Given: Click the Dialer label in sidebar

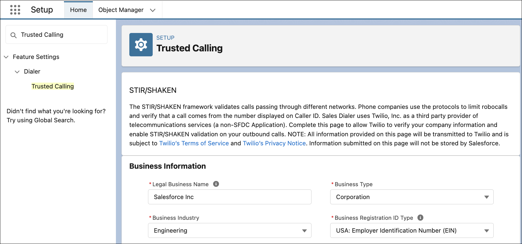Looking at the screenshot, I should coord(32,72).
